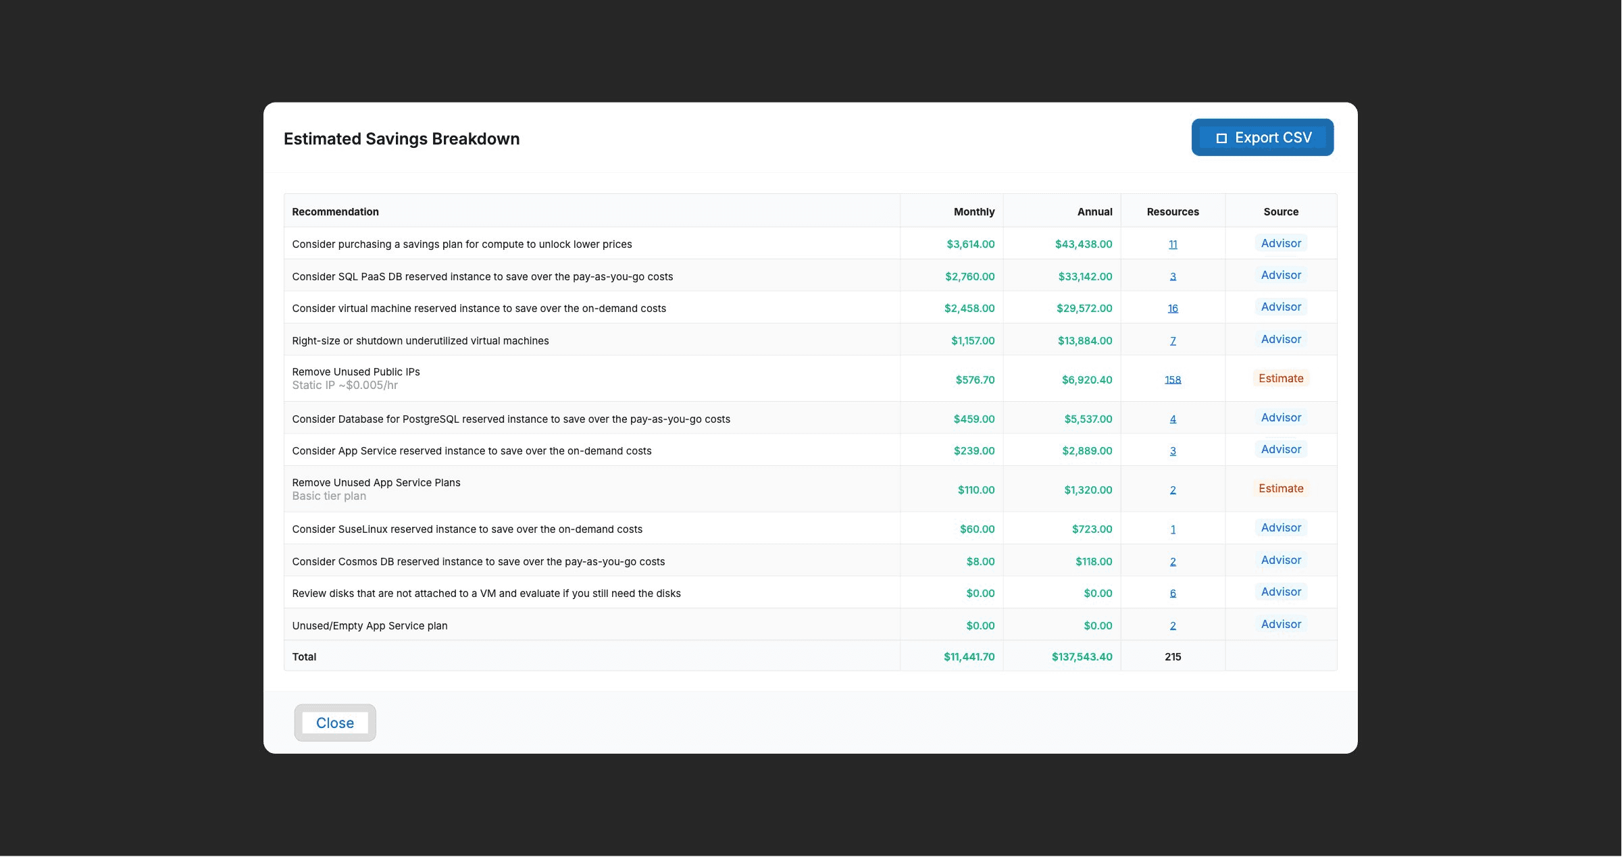Open 4 resources link for PostgreSQL row

[1173, 419]
